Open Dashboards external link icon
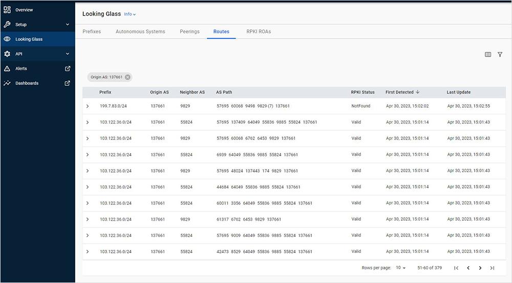This screenshot has width=512, height=283. 67,83
